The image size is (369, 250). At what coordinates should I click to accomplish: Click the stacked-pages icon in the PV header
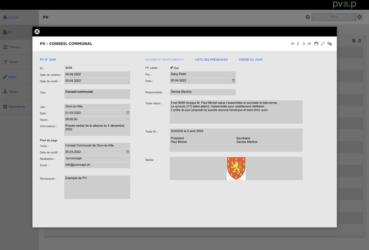click(x=330, y=44)
